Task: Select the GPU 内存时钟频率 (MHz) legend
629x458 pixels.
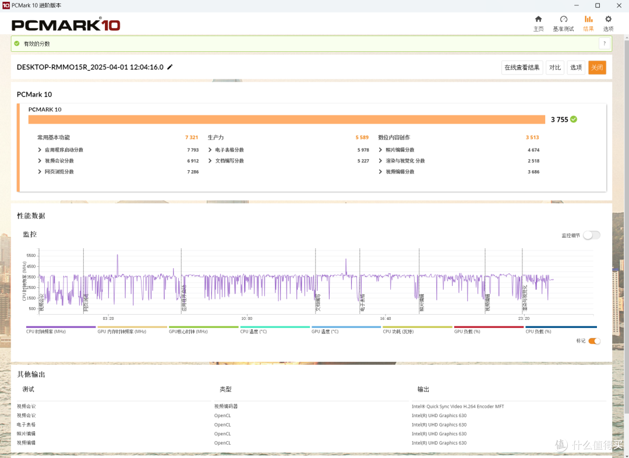Action: pyautogui.click(x=132, y=330)
